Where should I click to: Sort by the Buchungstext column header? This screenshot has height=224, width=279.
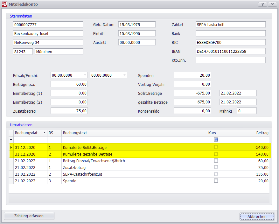pyautogui.click(x=134, y=133)
